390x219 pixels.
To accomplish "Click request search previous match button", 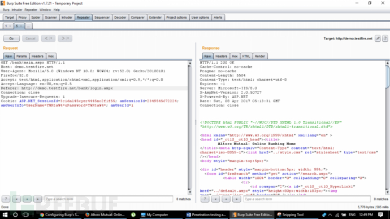I will tap(16, 199).
